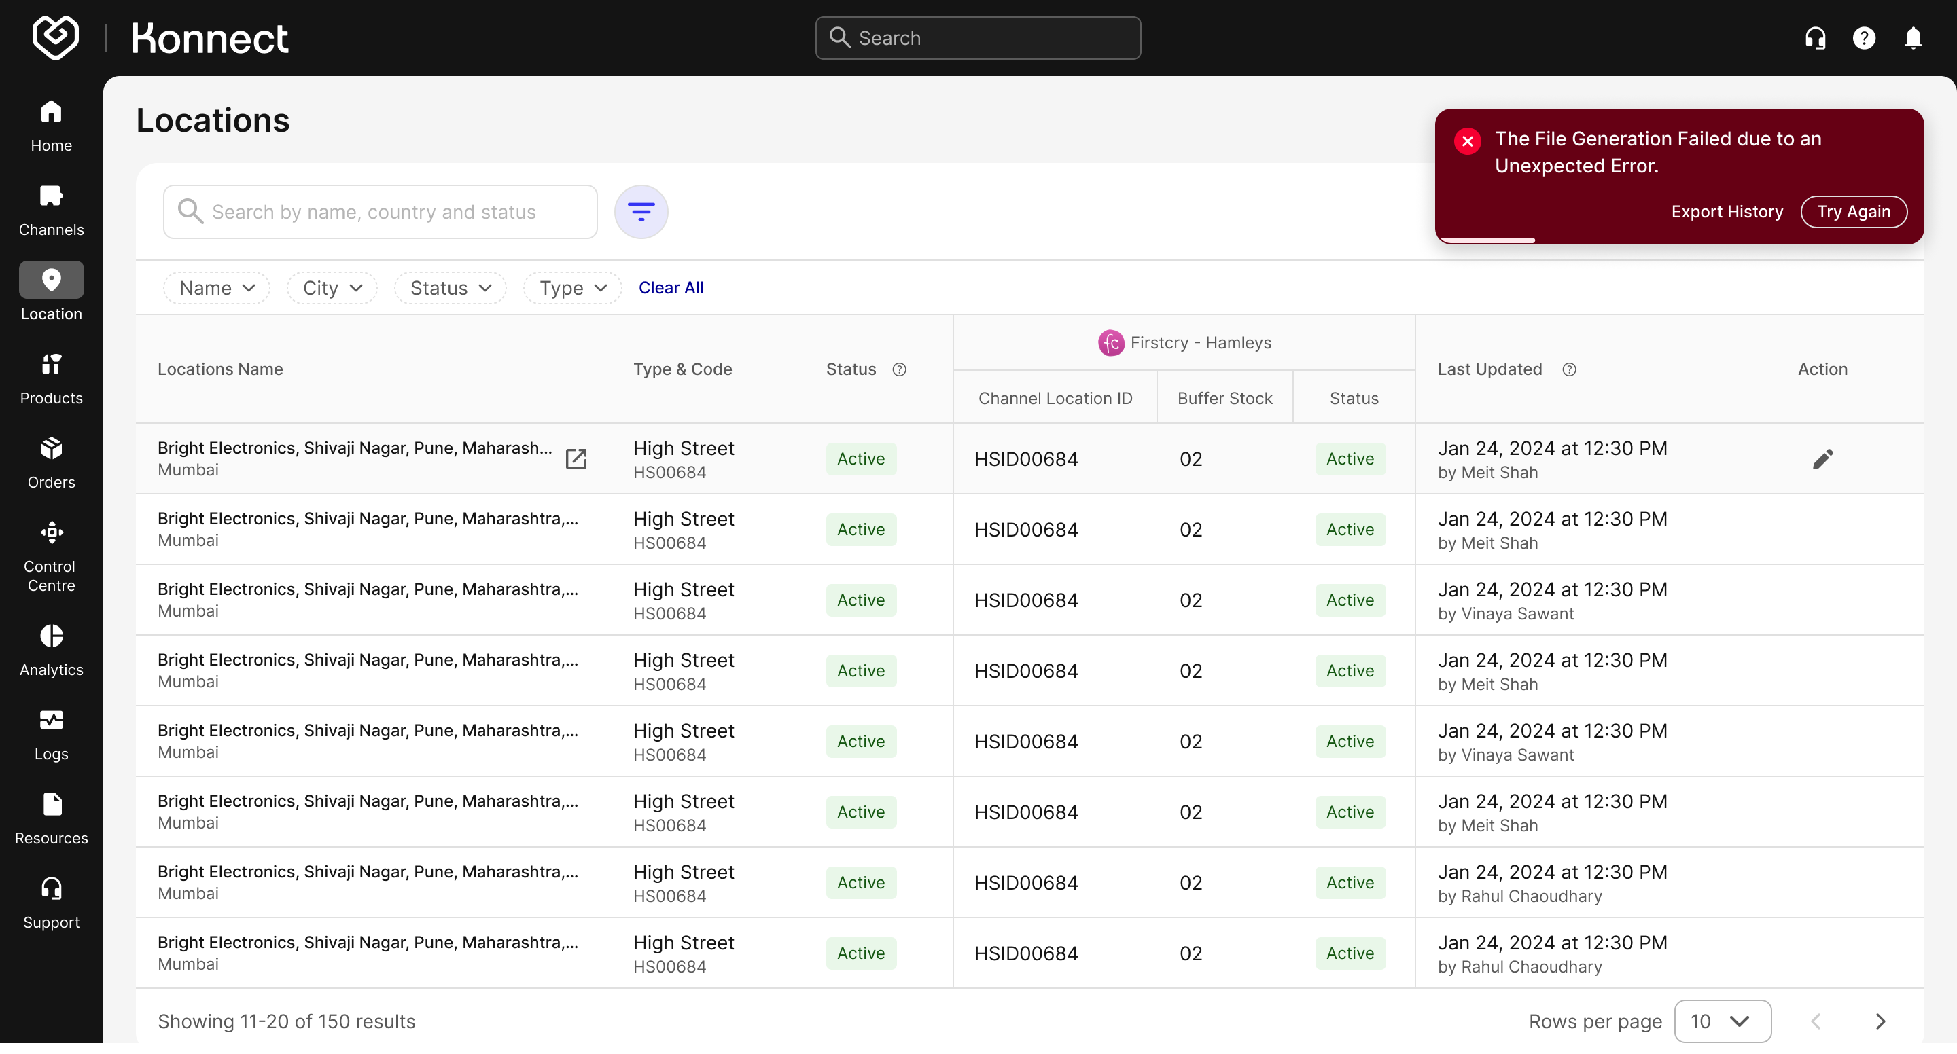
Task: Open the notifications bell
Action: coord(1913,38)
